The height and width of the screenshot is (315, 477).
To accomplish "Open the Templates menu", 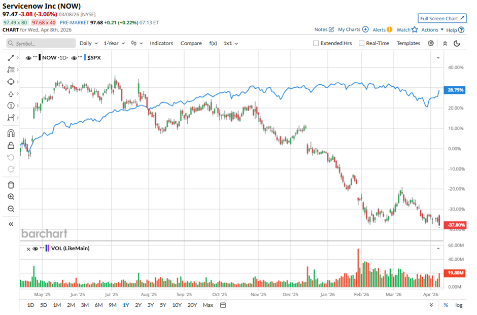I will [408, 44].
